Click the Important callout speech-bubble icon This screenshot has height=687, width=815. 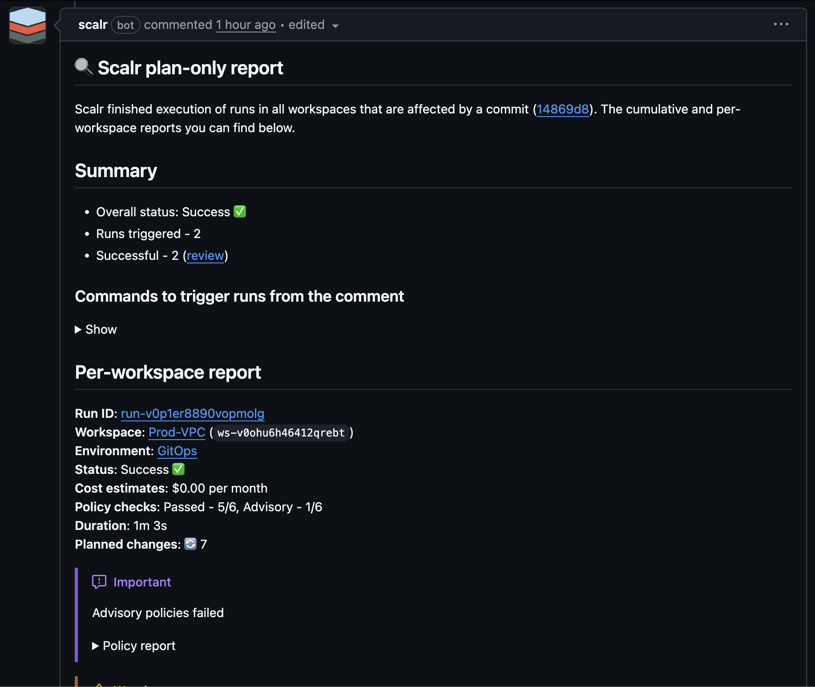click(x=99, y=582)
